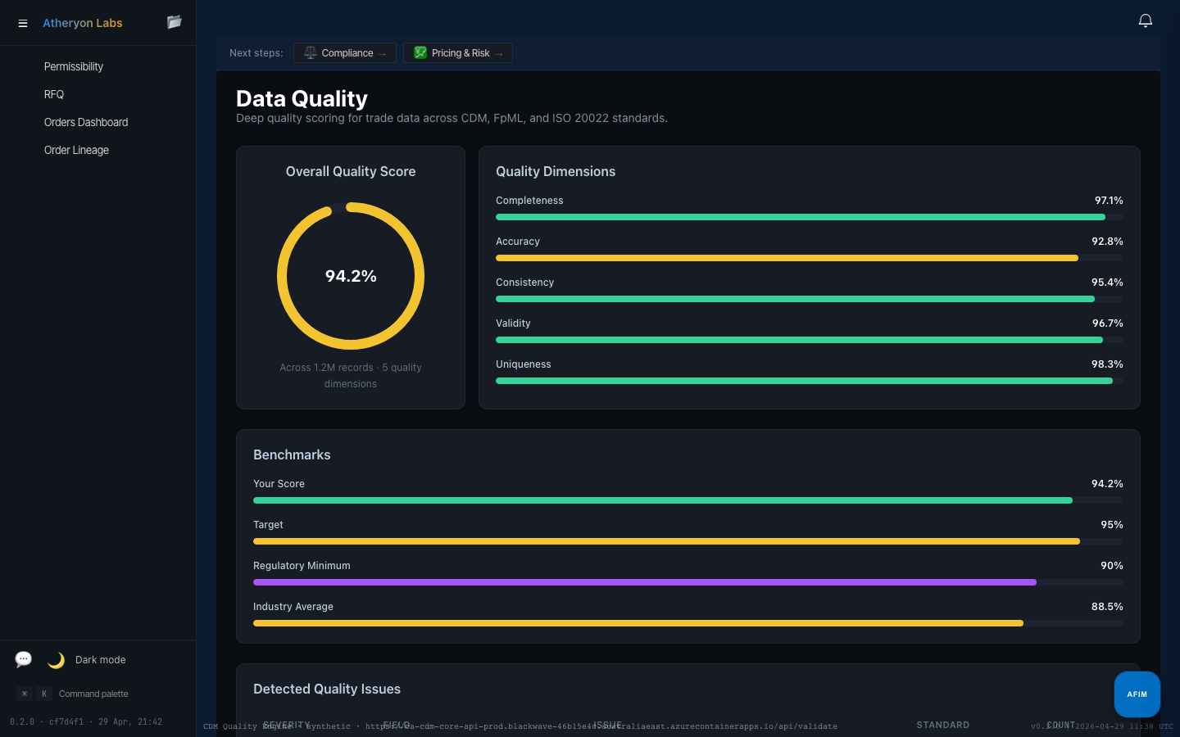The image size is (1180, 737).
Task: Click the 95.4% Consistency value
Action: [1107, 283]
